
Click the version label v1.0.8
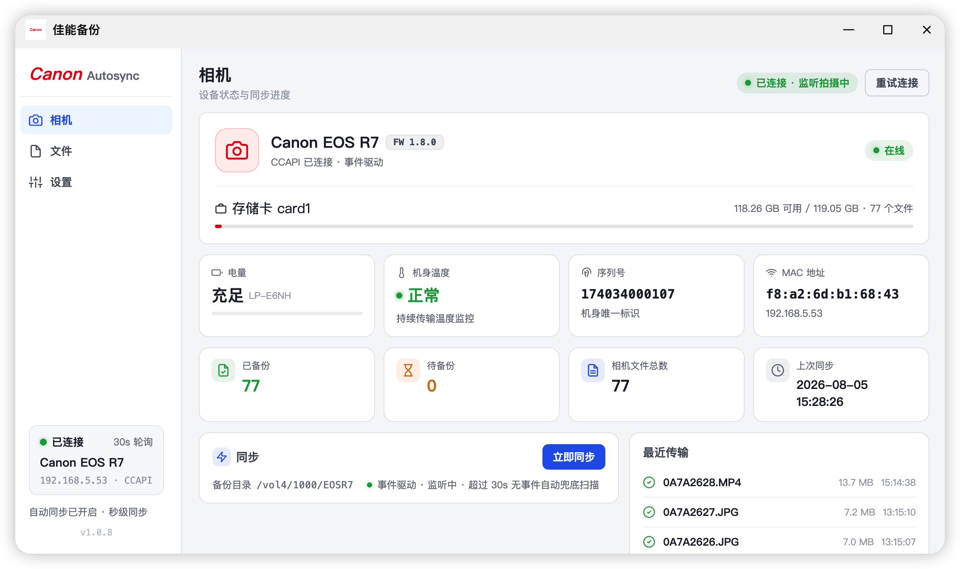tap(96, 532)
